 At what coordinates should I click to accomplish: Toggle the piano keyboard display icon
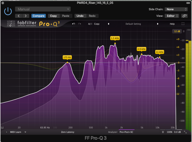click(x=2, y=127)
